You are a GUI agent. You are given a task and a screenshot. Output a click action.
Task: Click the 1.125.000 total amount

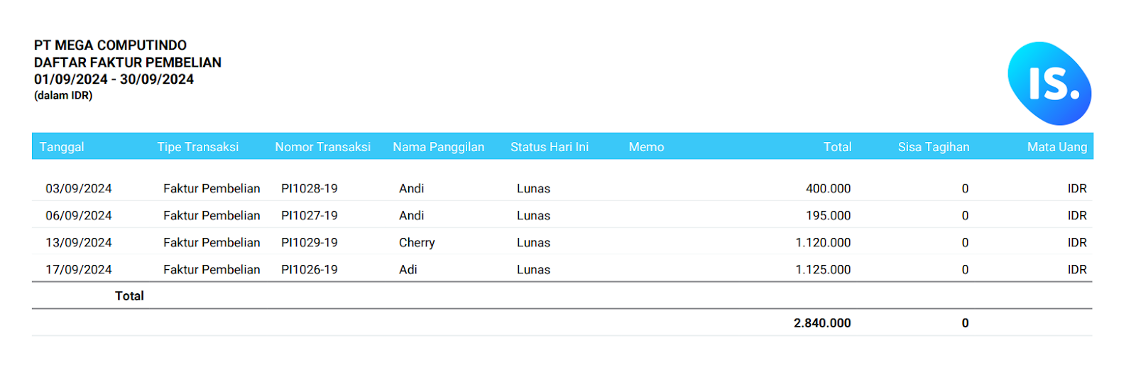823,269
